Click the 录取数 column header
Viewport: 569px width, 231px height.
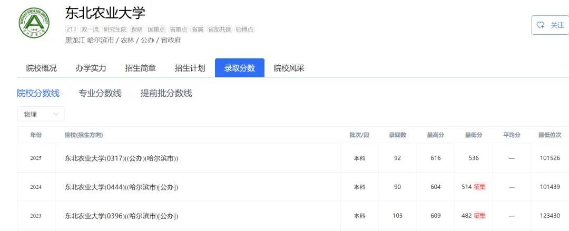click(x=398, y=135)
